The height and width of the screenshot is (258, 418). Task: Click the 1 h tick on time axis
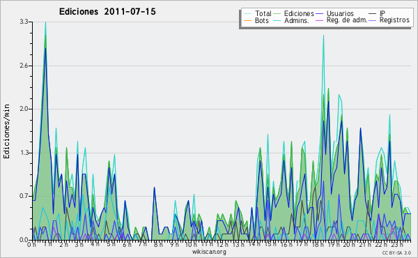(48, 244)
